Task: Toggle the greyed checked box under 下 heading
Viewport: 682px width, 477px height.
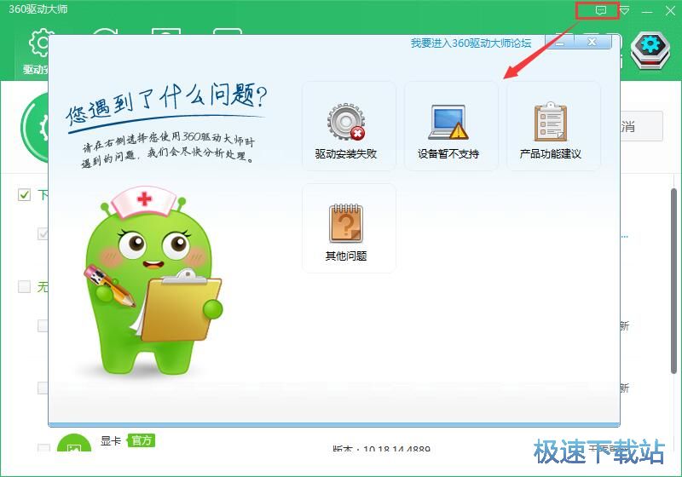Action: (43, 233)
